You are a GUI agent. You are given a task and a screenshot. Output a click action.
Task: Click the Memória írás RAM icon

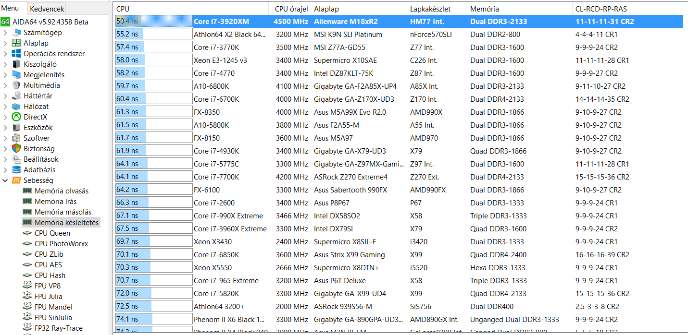[27, 202]
